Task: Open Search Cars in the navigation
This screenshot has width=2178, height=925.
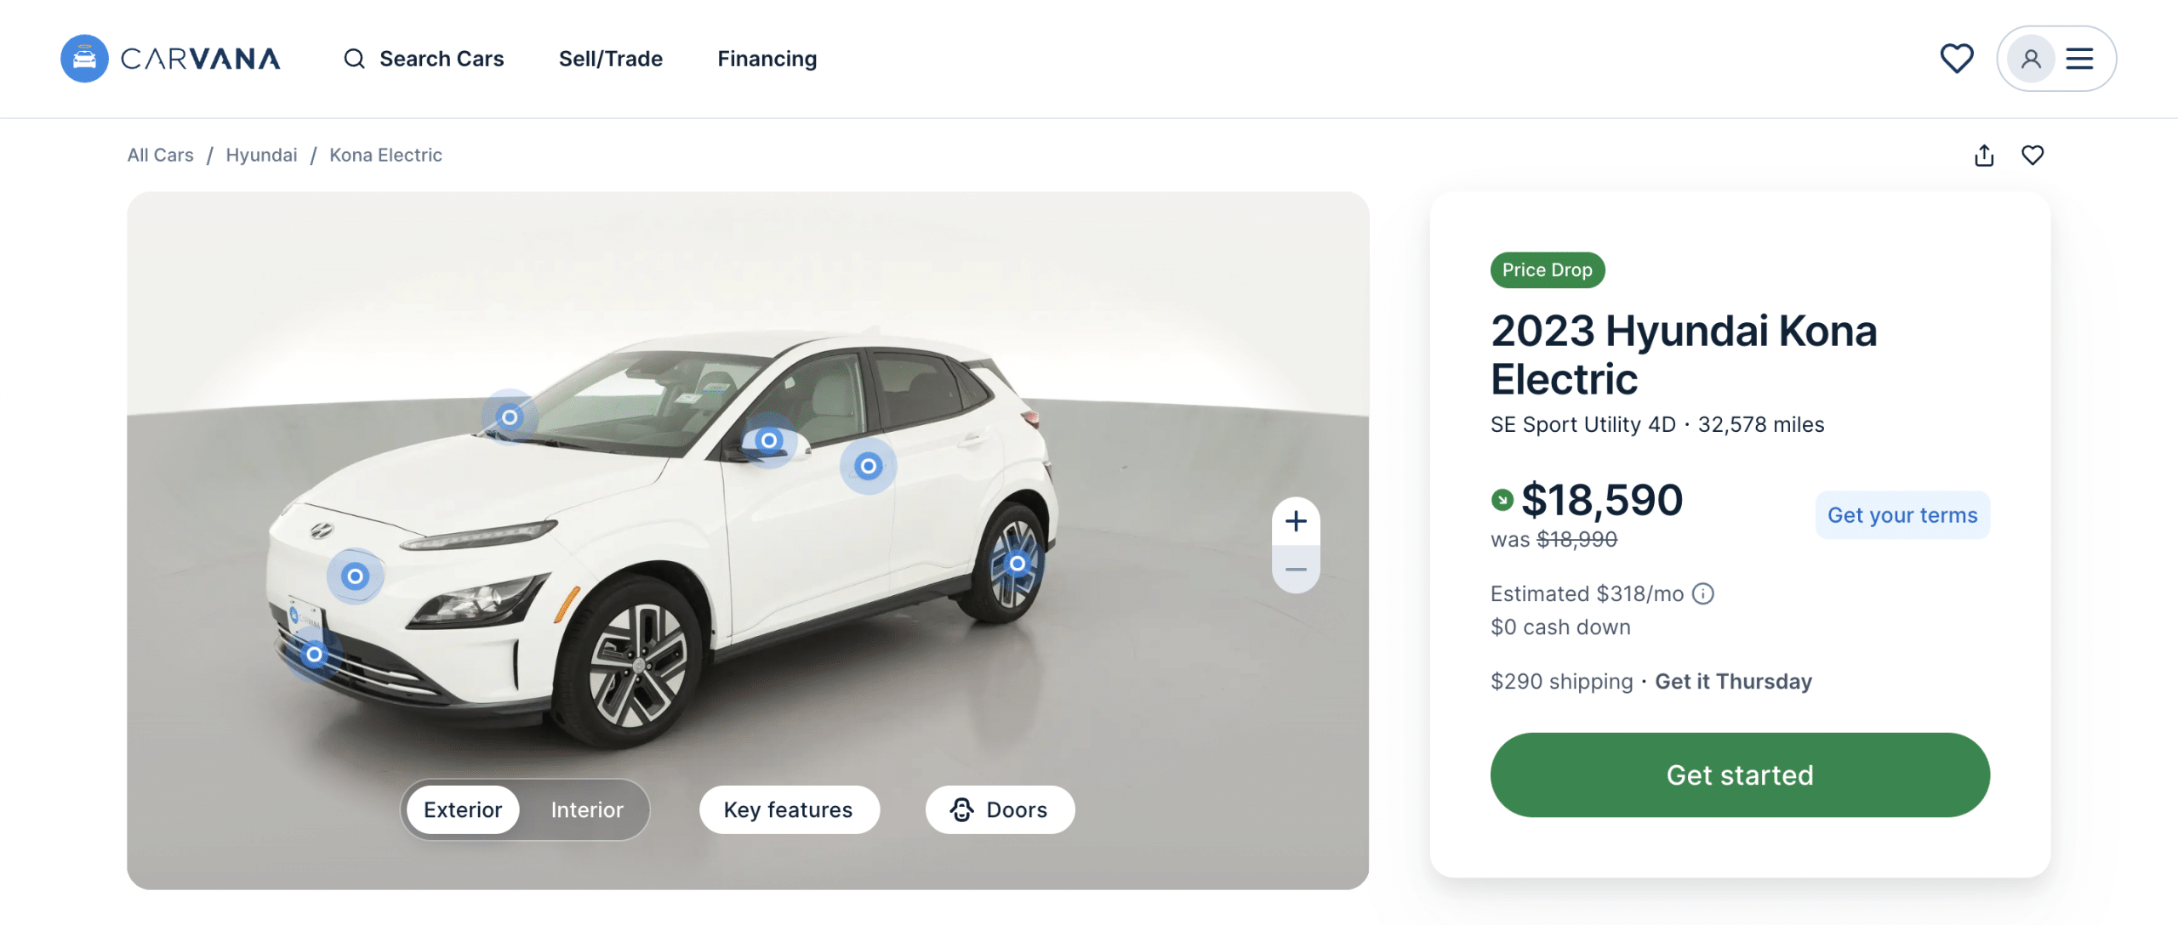Action: coord(425,59)
